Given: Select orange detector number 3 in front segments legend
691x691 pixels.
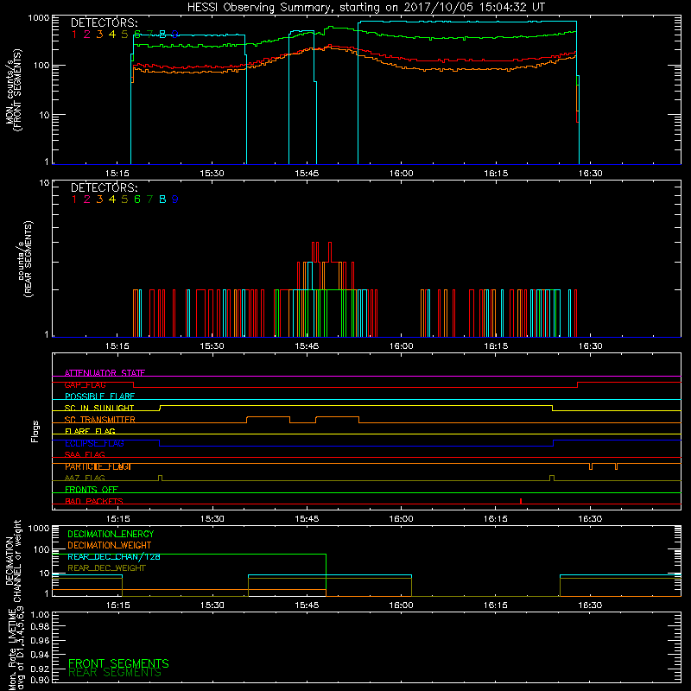Looking at the screenshot, I should tap(99, 35).
